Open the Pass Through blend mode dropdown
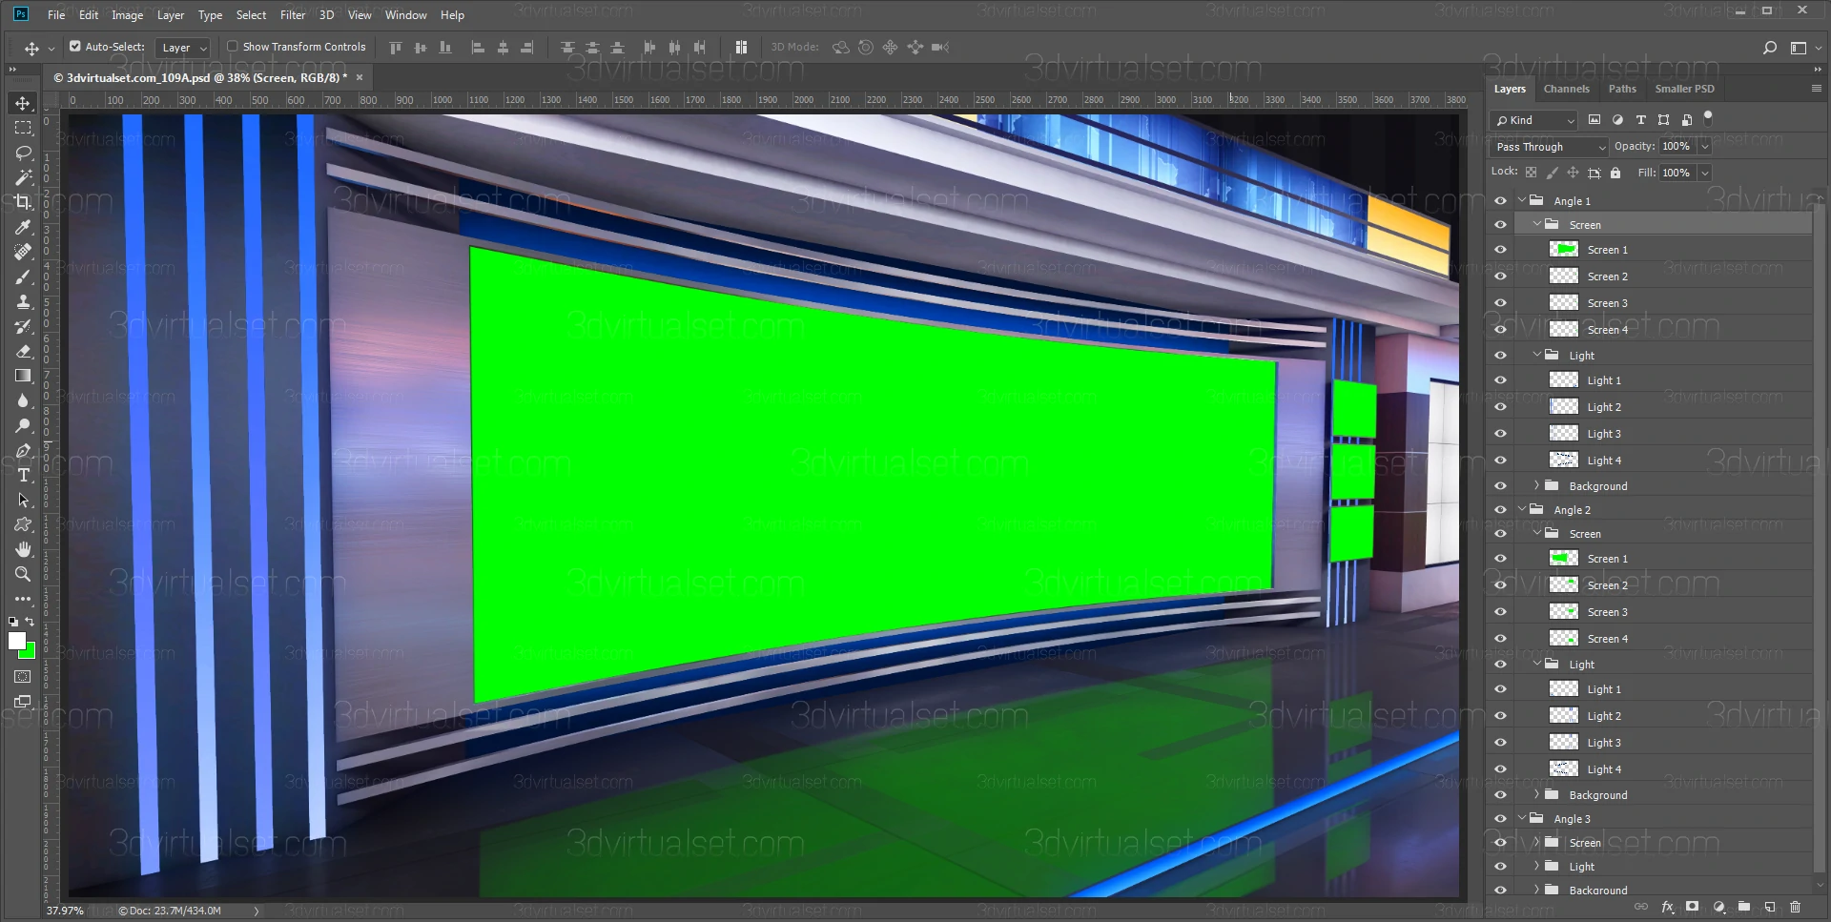The width and height of the screenshot is (1831, 922). click(x=1549, y=147)
